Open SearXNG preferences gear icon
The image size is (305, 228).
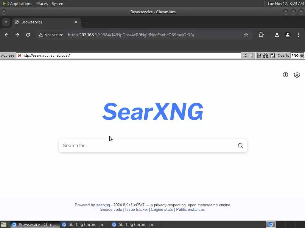297,75
